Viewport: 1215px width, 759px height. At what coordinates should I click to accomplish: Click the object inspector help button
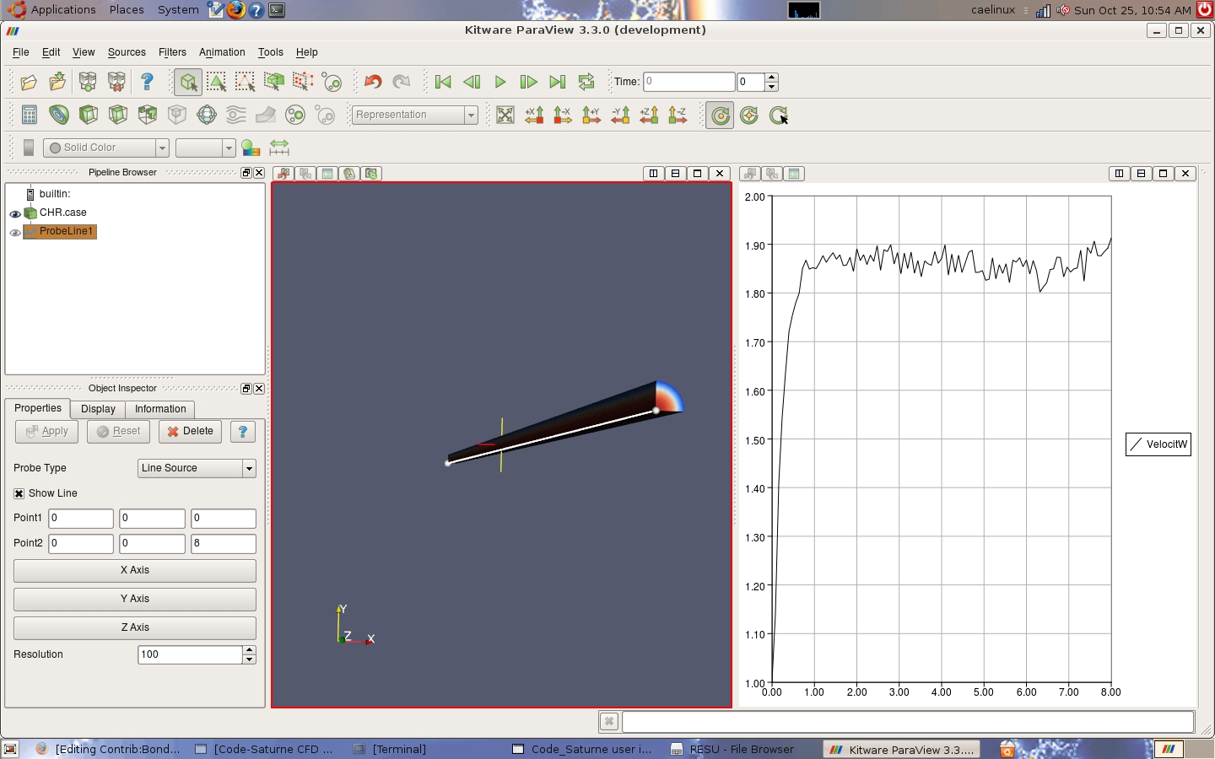click(243, 432)
